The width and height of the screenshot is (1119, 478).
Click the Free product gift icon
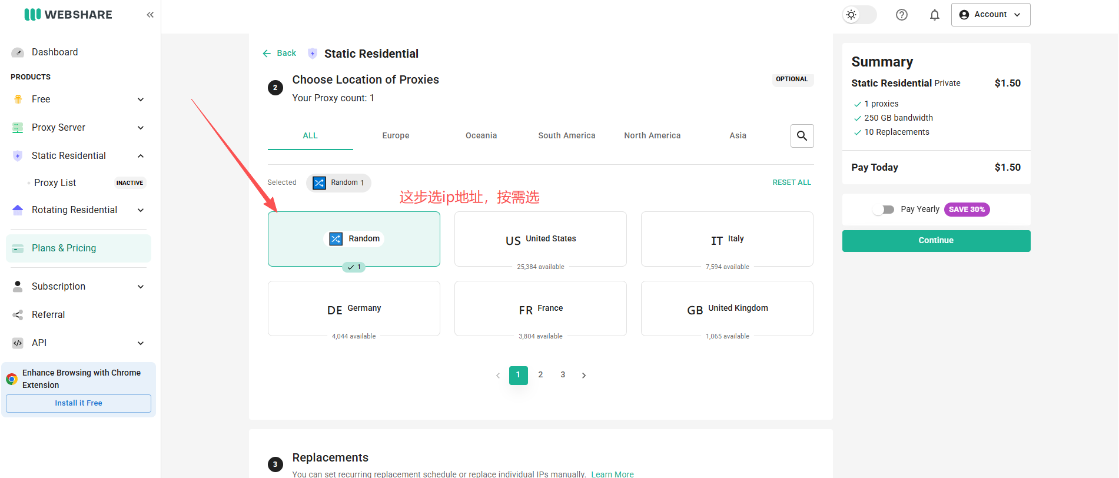[18, 99]
